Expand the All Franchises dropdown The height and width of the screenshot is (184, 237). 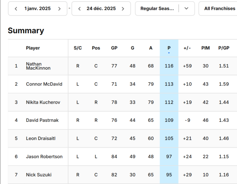[x=219, y=8]
